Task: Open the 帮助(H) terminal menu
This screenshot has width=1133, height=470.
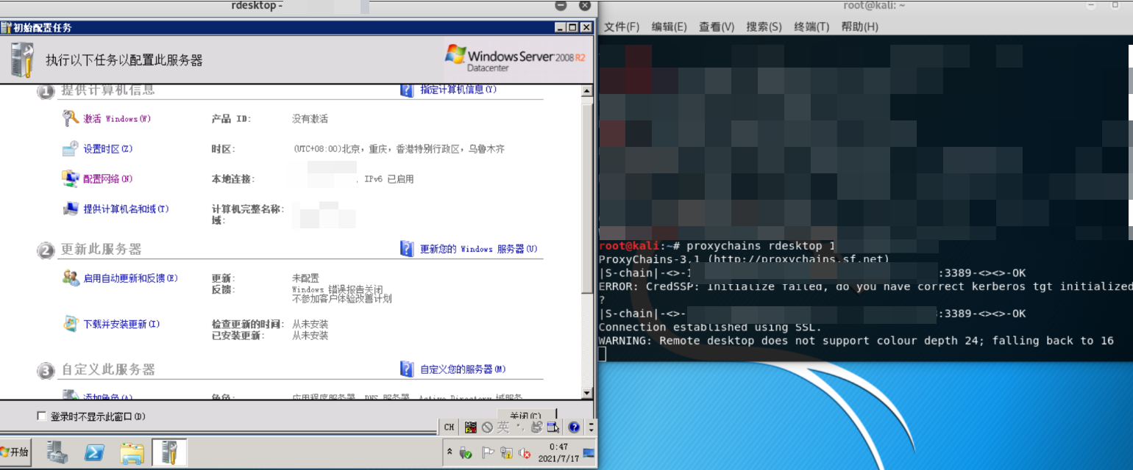Action: point(859,26)
